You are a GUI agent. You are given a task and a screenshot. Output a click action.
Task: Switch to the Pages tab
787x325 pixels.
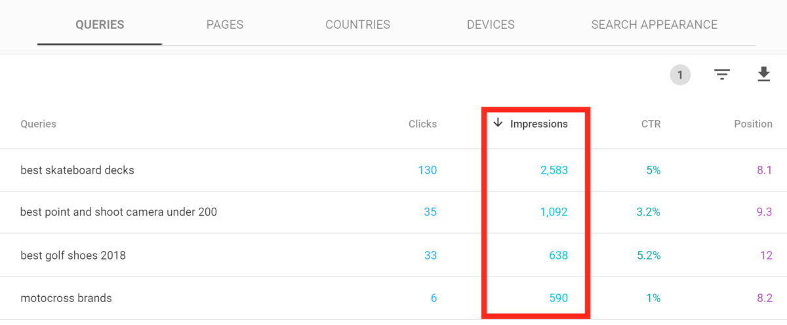click(225, 25)
